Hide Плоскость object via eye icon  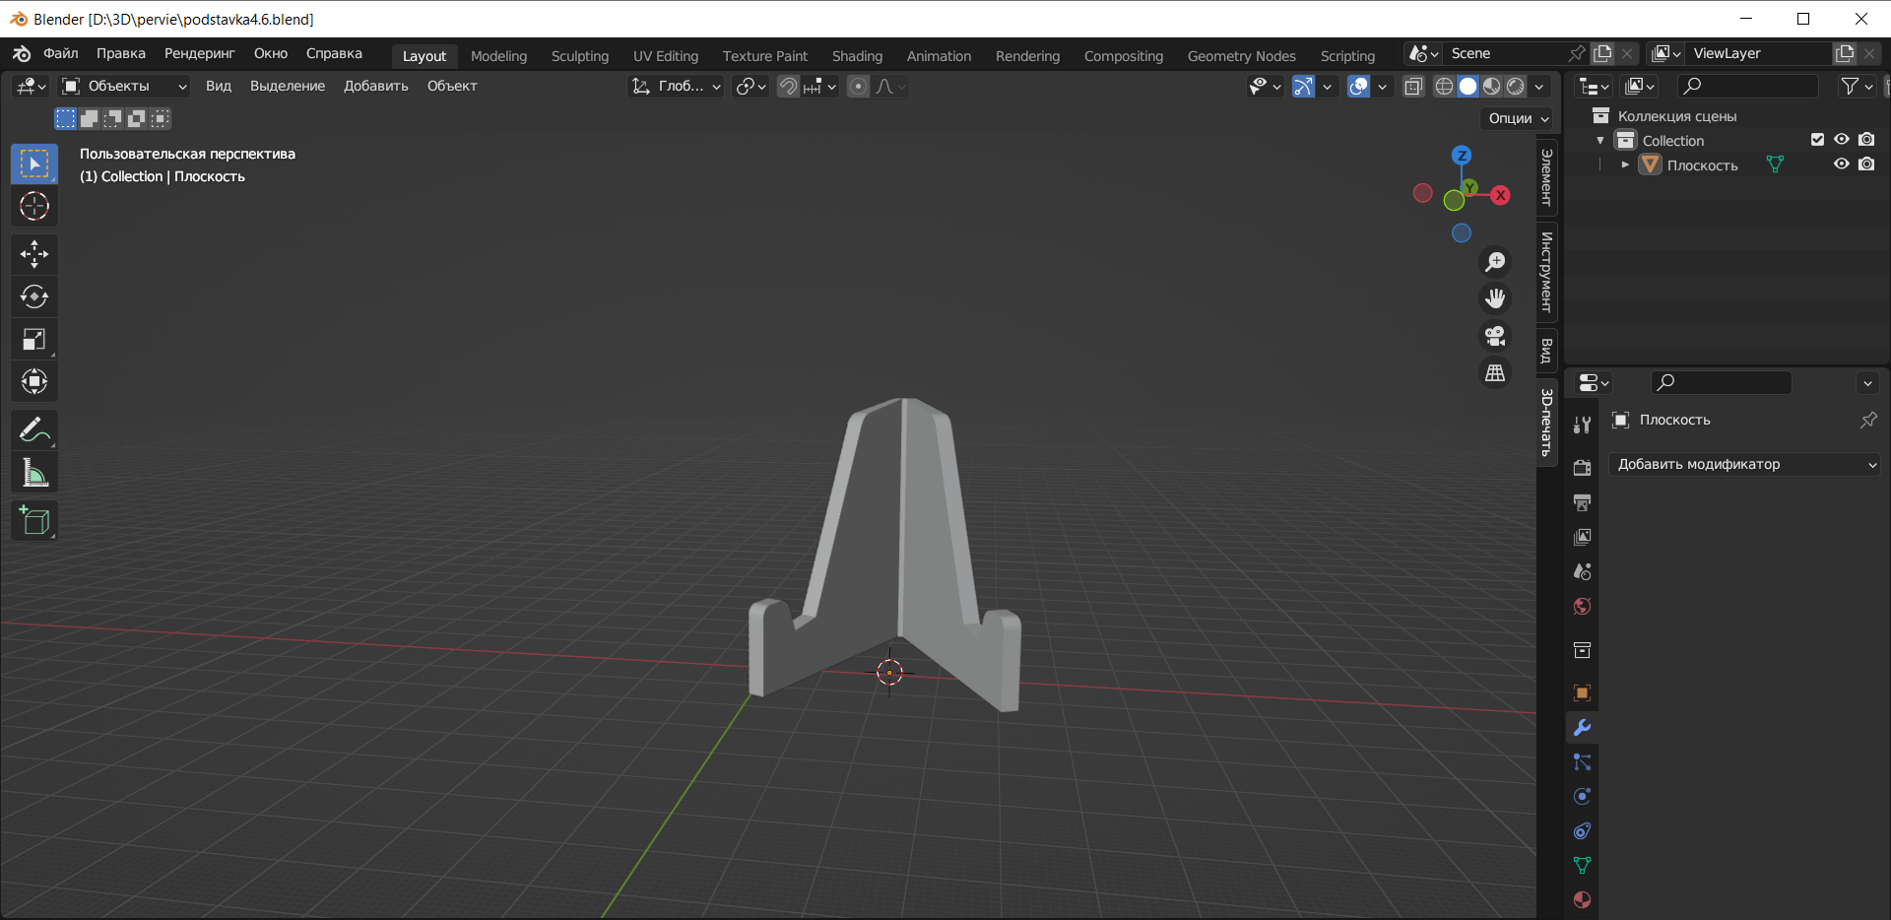[x=1841, y=164]
